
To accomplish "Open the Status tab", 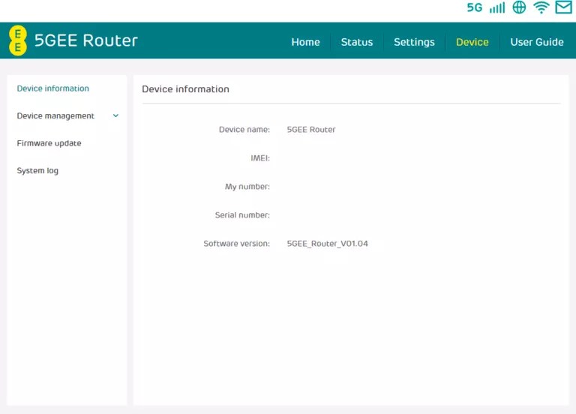I will click(357, 42).
